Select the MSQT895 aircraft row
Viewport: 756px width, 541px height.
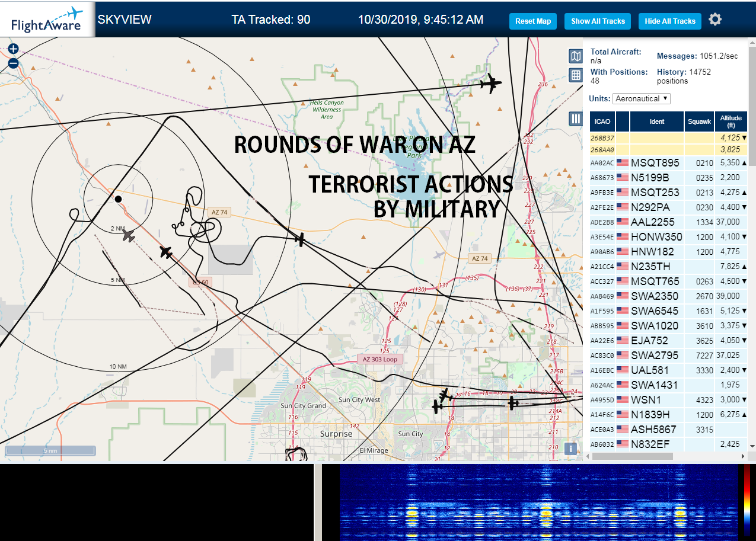pyautogui.click(x=669, y=163)
